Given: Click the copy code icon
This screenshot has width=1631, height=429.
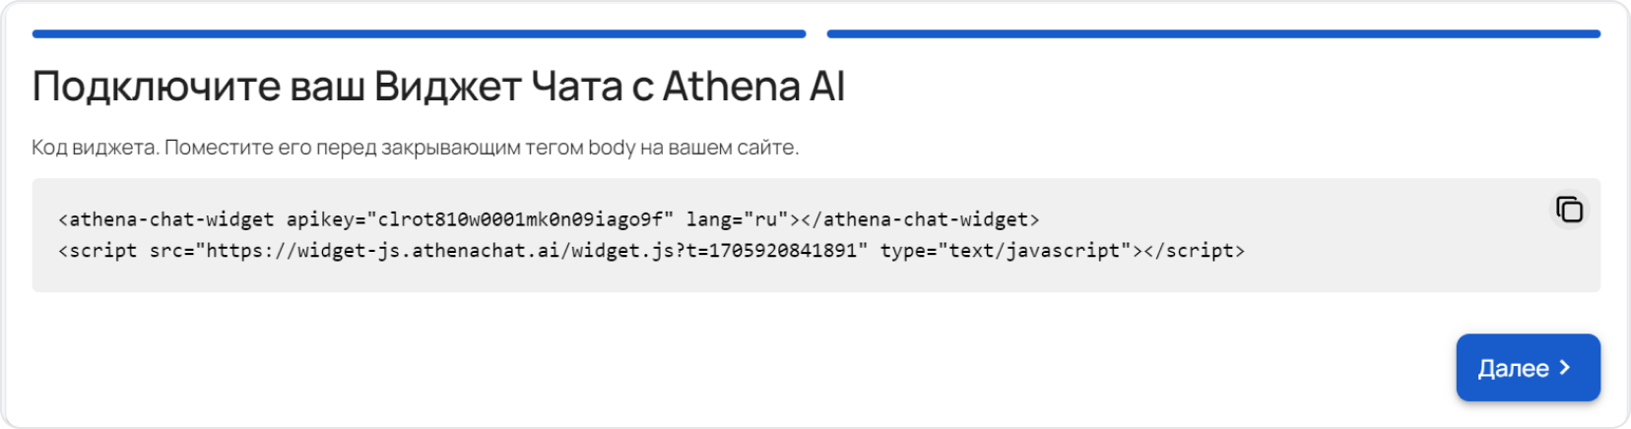Looking at the screenshot, I should (1569, 210).
